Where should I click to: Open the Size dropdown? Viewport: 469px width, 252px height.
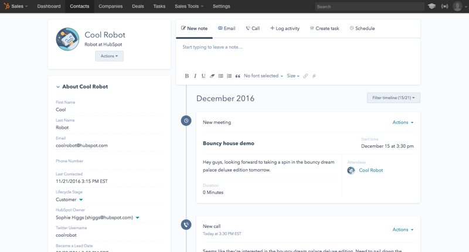pos(293,76)
